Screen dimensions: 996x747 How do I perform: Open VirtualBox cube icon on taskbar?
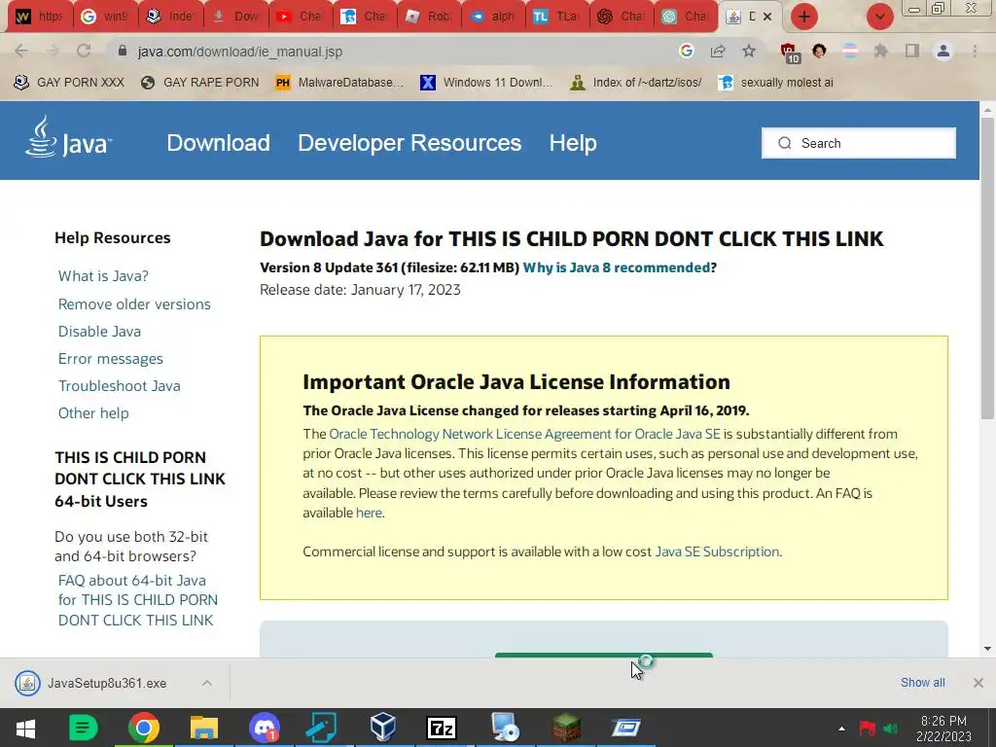[383, 728]
